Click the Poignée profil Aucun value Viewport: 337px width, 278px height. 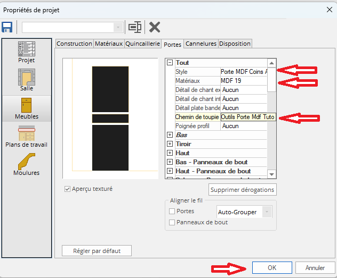pyautogui.click(x=244, y=126)
